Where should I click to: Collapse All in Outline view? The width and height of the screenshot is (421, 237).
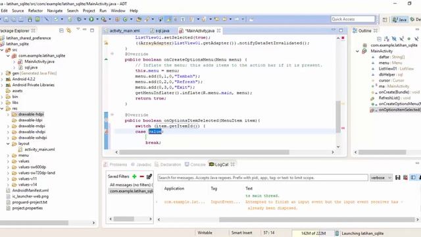click(x=379, y=39)
